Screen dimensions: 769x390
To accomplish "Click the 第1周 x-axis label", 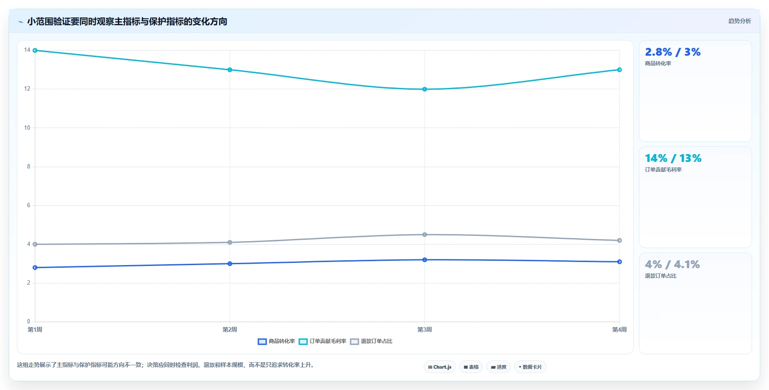I will pos(35,329).
